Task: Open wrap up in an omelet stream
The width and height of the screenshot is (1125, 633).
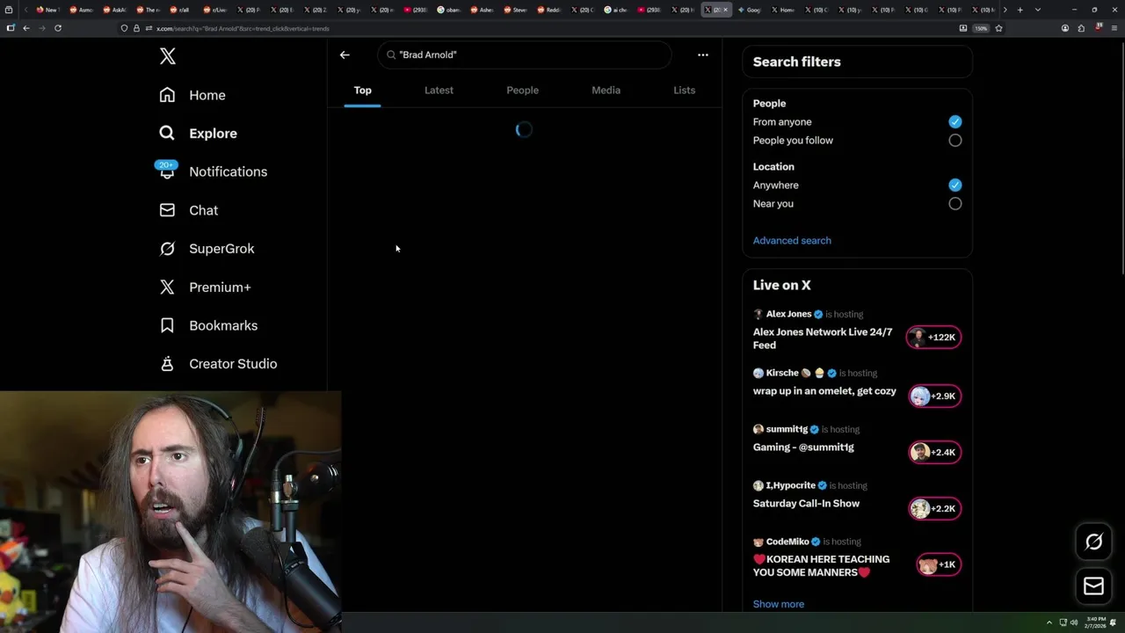Action: pos(824,391)
